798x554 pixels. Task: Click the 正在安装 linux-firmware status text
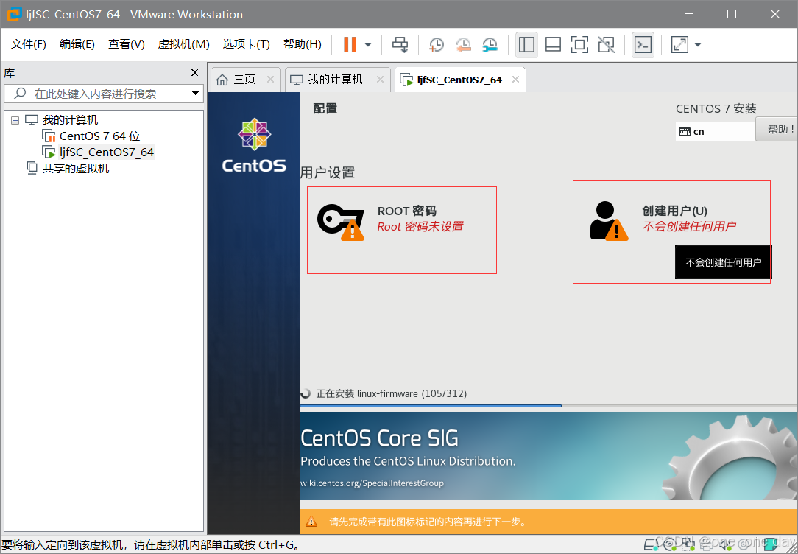point(392,393)
